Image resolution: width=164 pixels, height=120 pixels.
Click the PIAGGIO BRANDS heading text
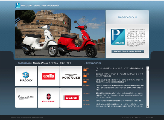pos(25,63)
